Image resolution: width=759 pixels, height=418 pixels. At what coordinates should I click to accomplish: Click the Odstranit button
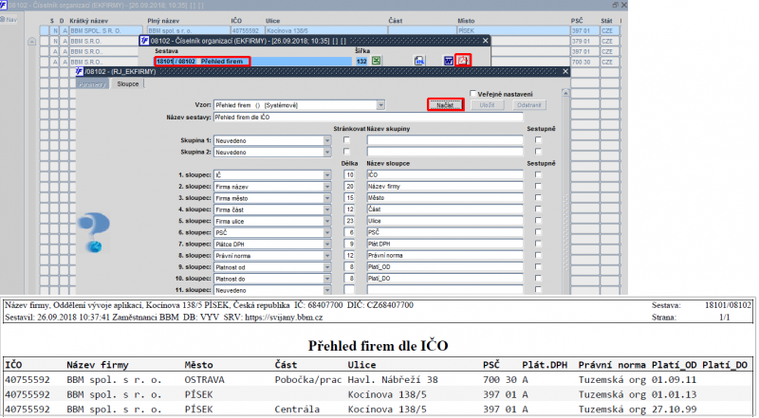point(529,105)
